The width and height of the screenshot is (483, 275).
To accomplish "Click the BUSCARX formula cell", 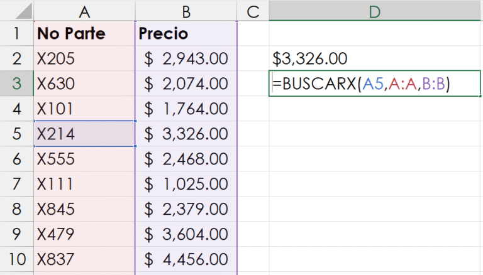I will pyautogui.click(x=375, y=84).
